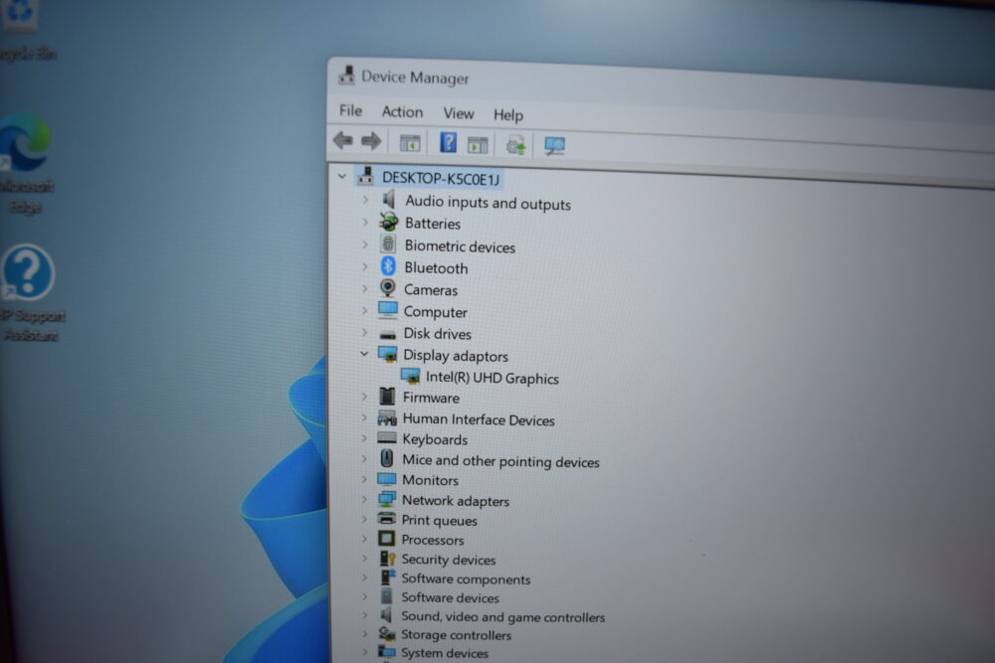This screenshot has width=995, height=663.
Task: Collapse the Display adaptors category
Action: click(364, 354)
